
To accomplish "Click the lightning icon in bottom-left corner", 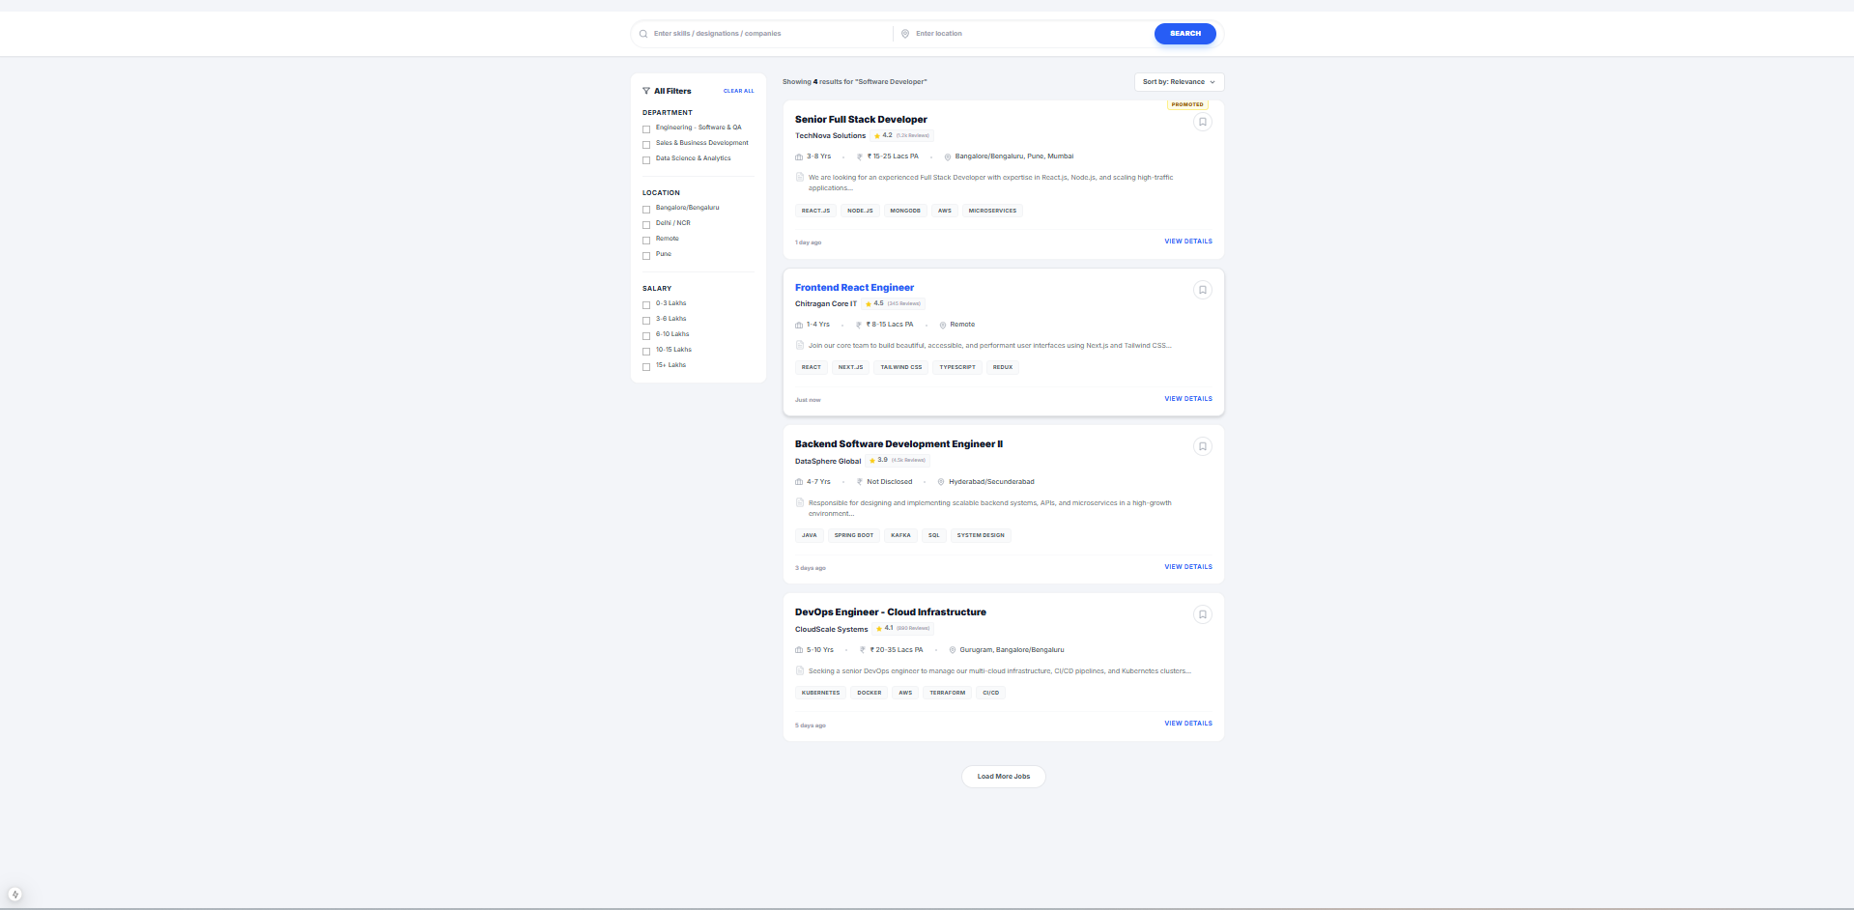I will pyautogui.click(x=14, y=895).
